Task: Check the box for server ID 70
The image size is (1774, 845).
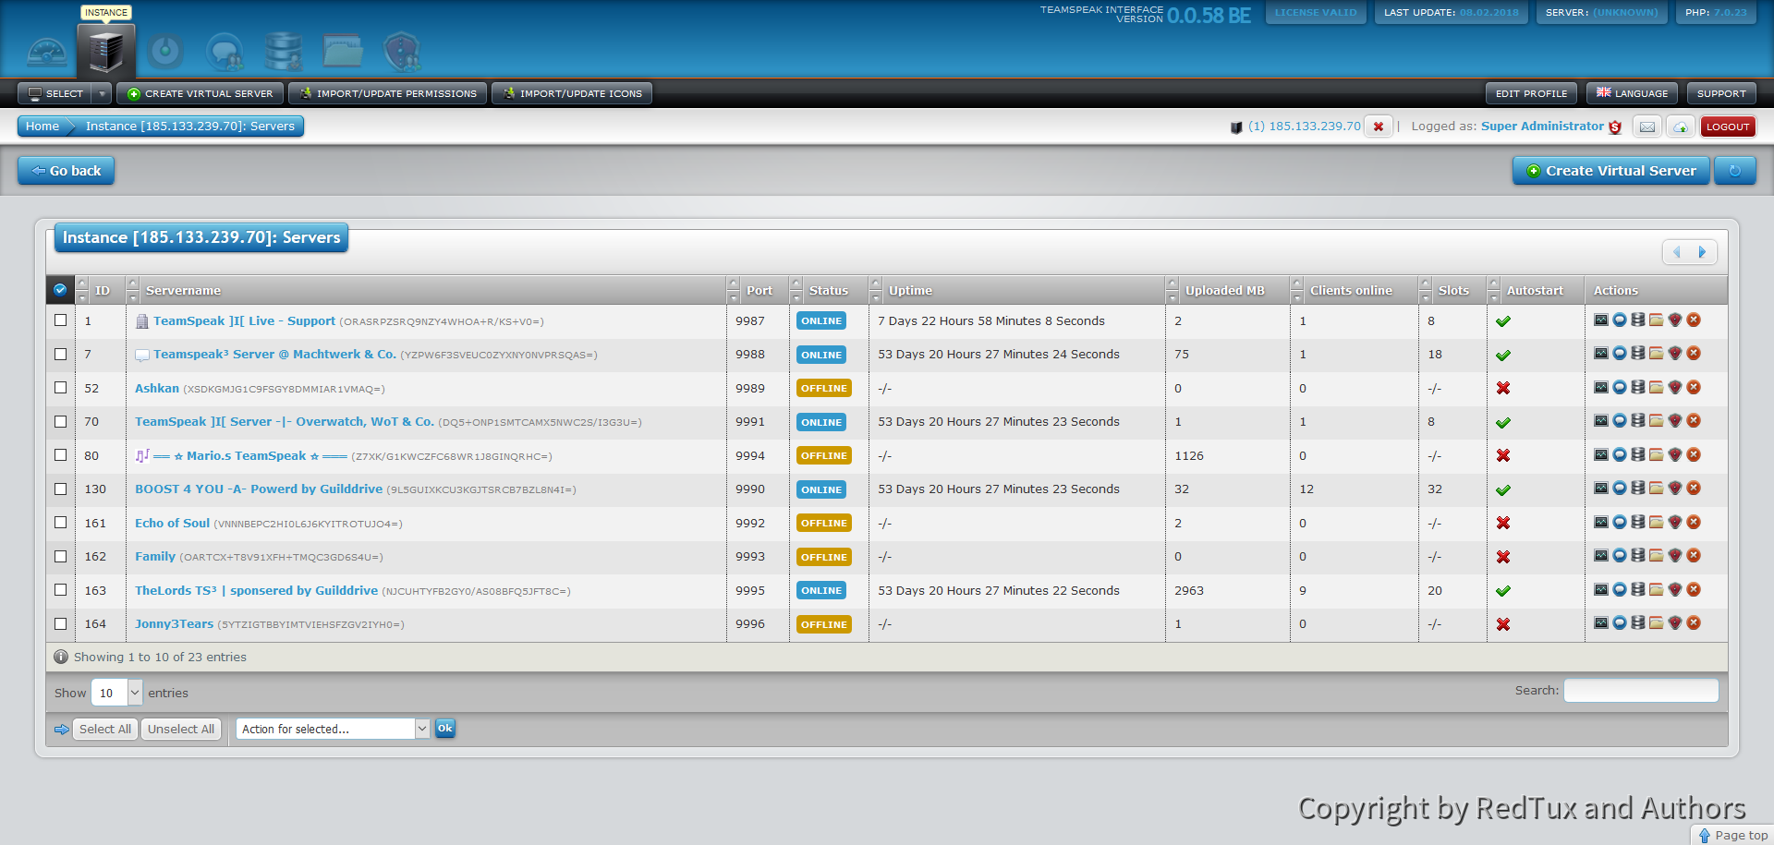Action: click(60, 421)
